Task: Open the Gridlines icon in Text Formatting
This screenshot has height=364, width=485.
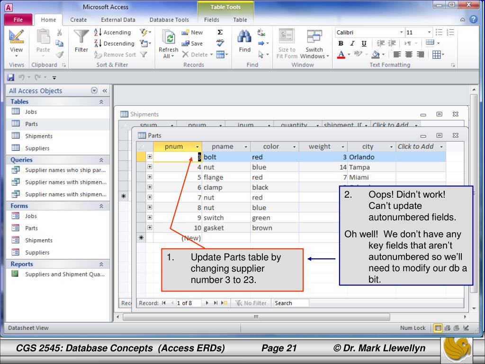Action: pyautogui.click(x=438, y=55)
